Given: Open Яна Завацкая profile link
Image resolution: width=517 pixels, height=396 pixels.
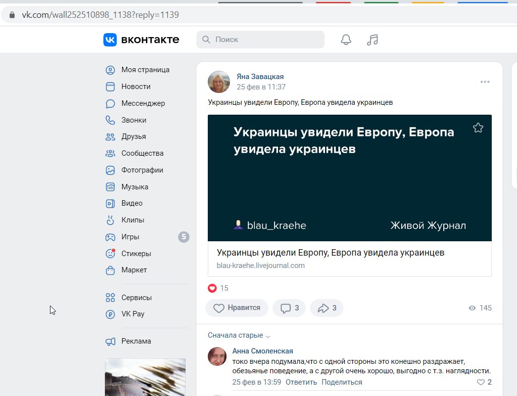Looking at the screenshot, I should tap(260, 77).
